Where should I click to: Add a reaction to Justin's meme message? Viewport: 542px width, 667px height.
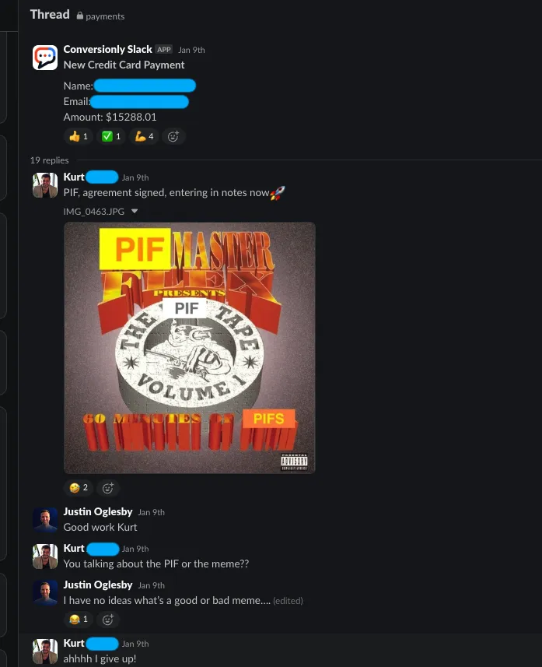(x=108, y=620)
